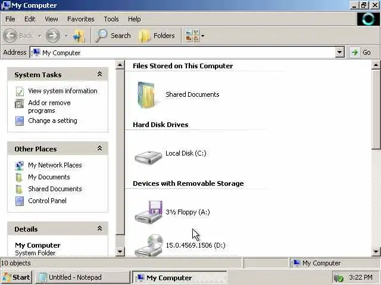The height and width of the screenshot is (285, 381).
Task: Click the left pane scroll up arrow
Action: [120, 65]
